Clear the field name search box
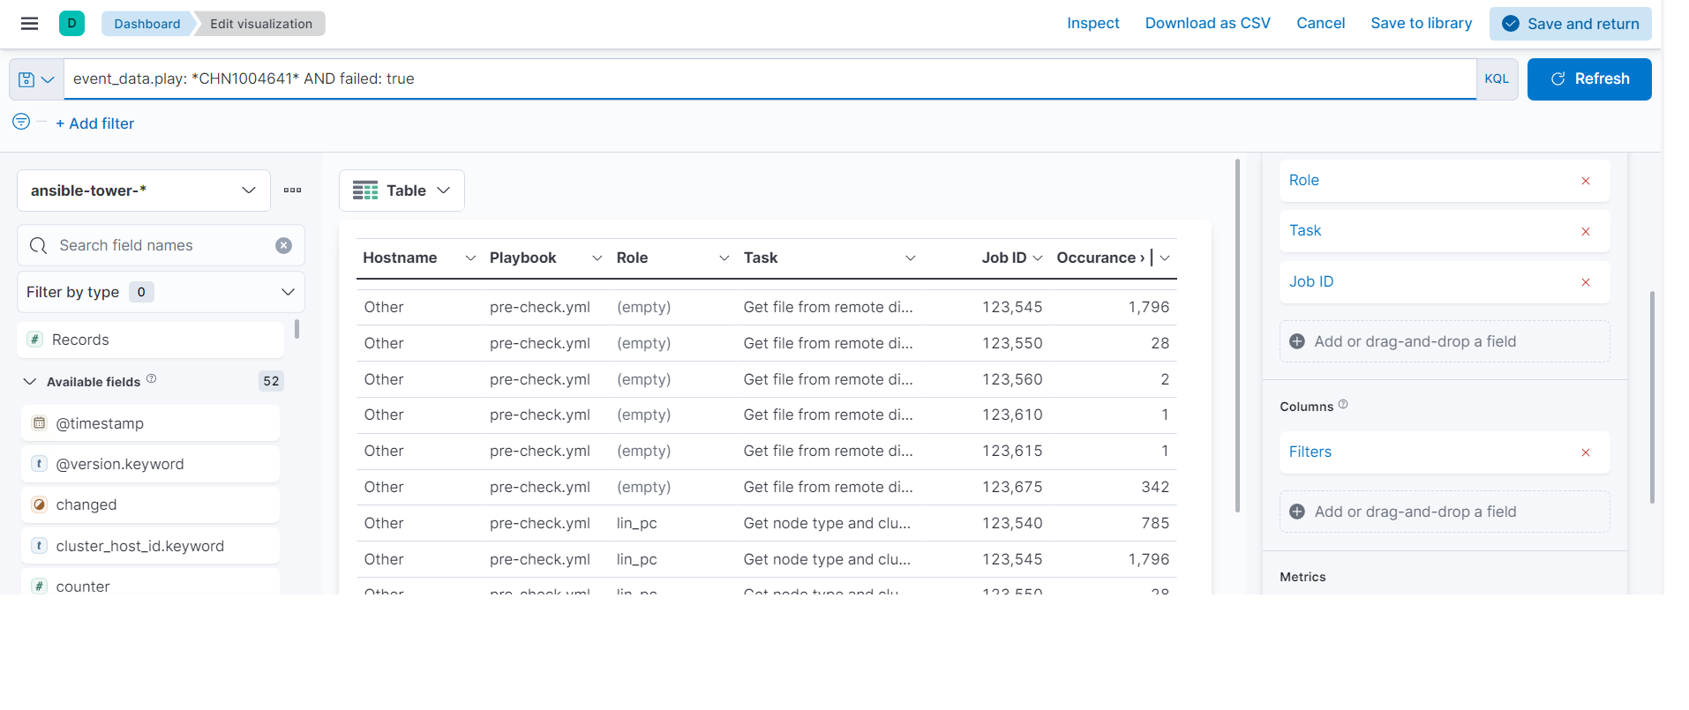The image size is (1689, 710). pos(283,246)
